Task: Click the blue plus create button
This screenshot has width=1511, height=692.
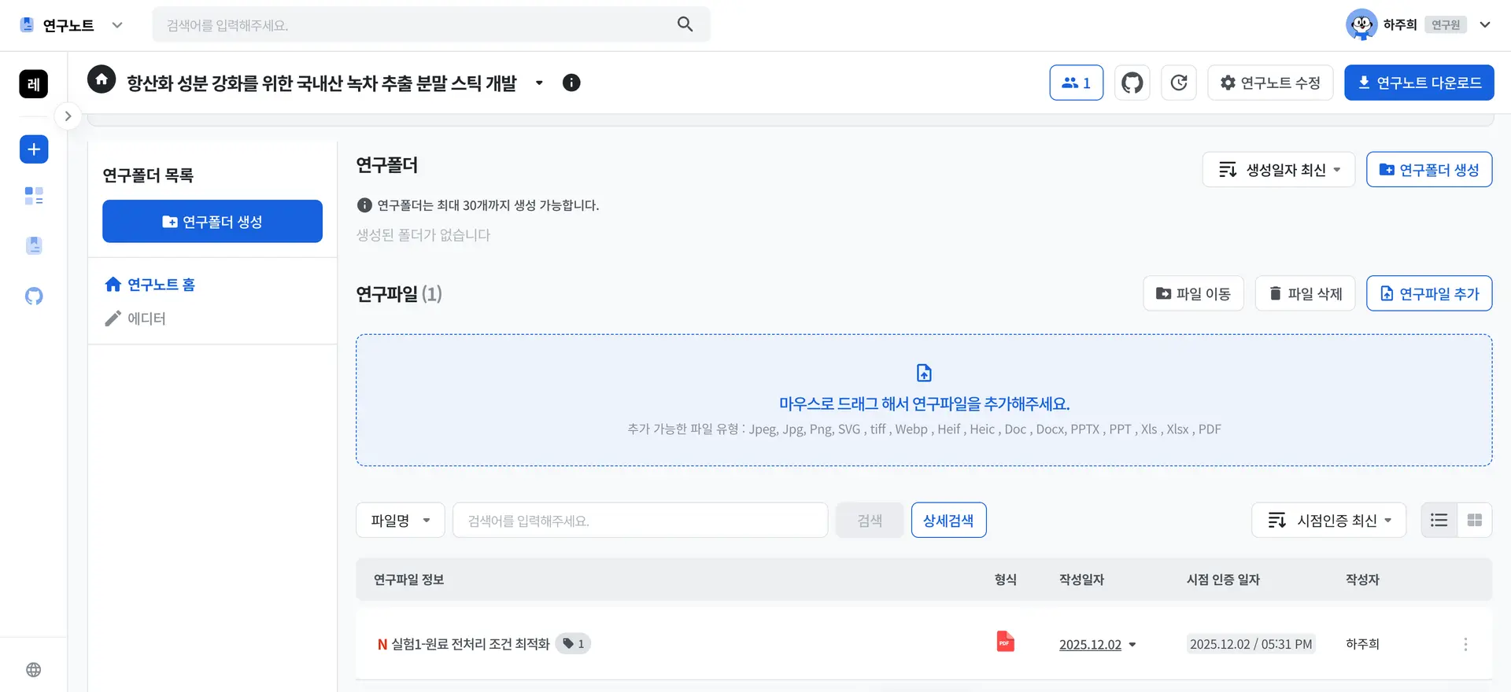Action: tap(34, 149)
